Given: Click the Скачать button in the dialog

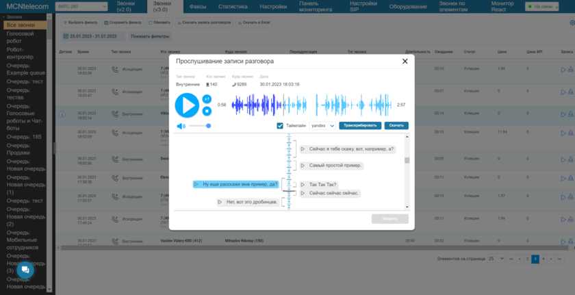Looking at the screenshot, I should pos(396,126).
